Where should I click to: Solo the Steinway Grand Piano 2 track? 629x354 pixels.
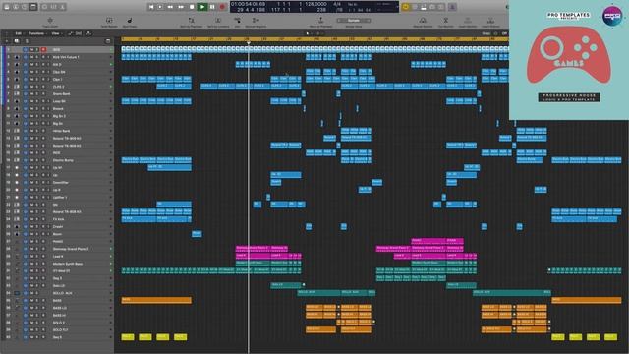[x=37, y=249]
